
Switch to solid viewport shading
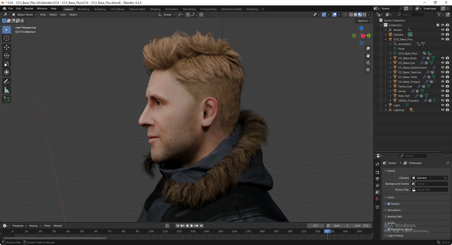click(356, 14)
